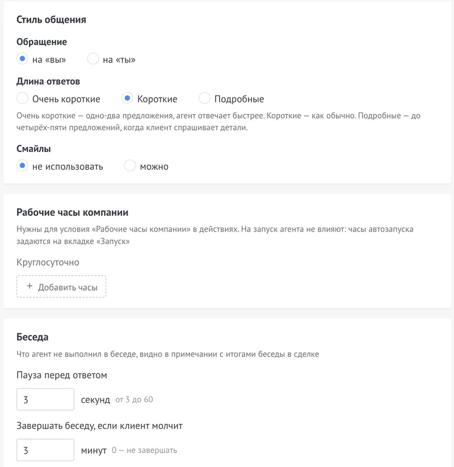Click the Круглосуточно schedule text
Image resolution: width=454 pixels, height=467 pixels.
tap(48, 262)
